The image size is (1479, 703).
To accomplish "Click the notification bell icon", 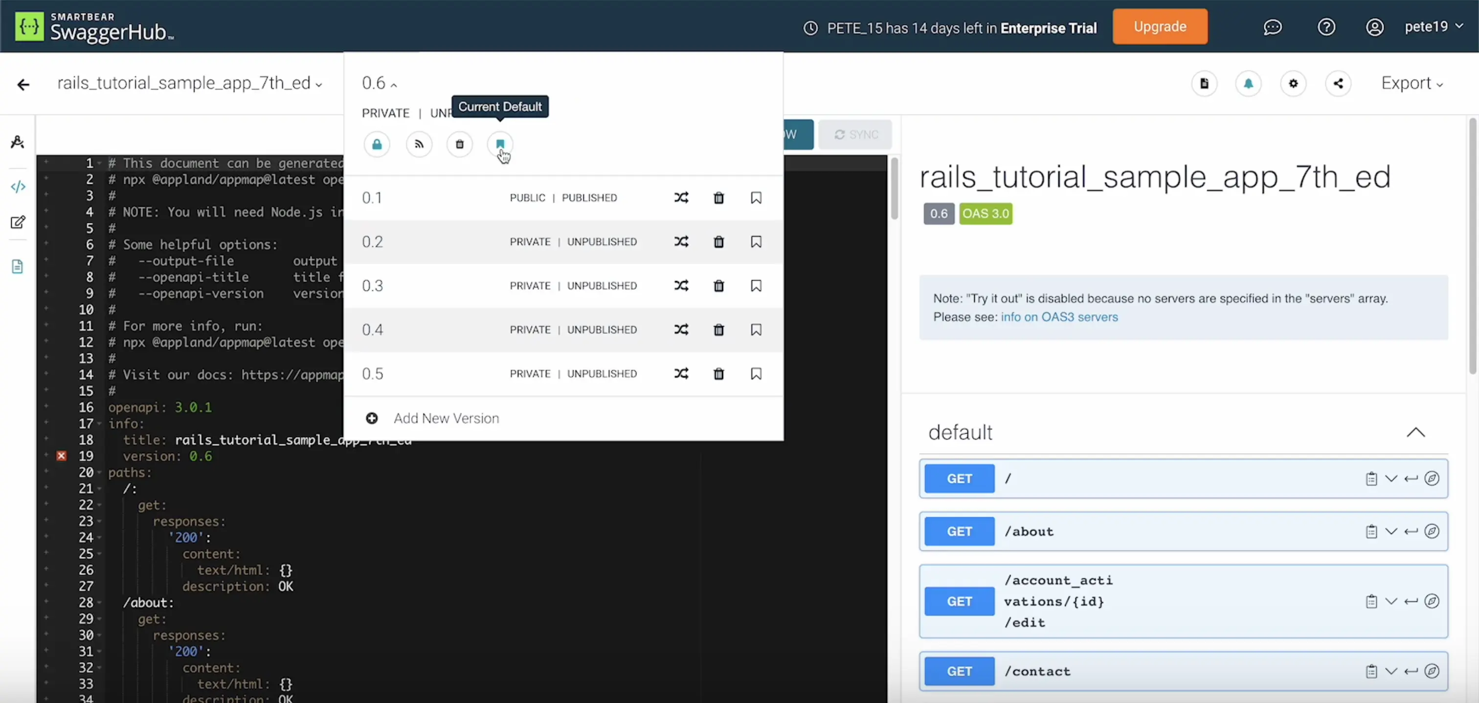I will (1248, 84).
